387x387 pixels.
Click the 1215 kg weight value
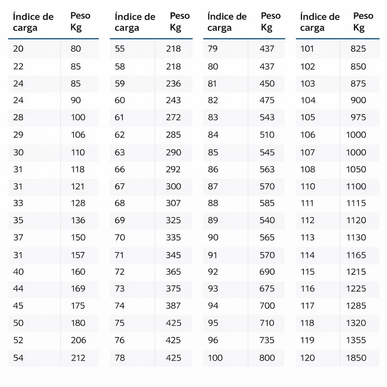356,272
